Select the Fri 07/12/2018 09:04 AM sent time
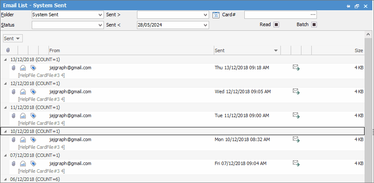The width and height of the screenshot is (374, 183). coord(240,163)
